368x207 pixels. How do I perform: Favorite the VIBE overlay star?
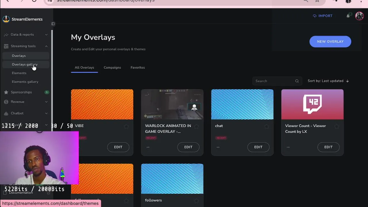(126, 126)
